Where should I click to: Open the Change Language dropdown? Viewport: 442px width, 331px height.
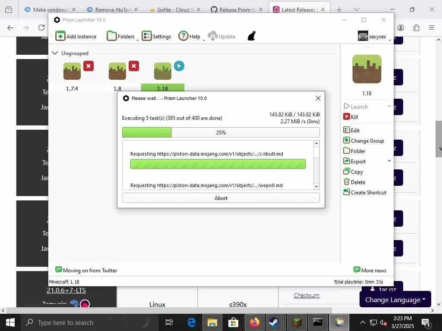coord(395,300)
